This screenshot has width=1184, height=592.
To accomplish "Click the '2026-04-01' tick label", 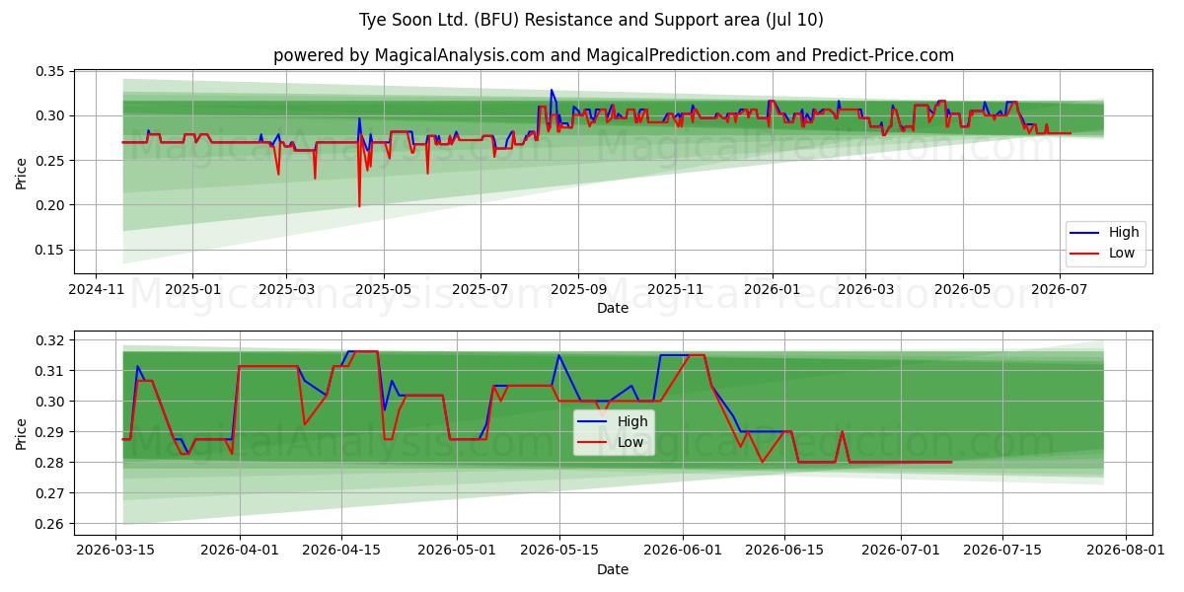I will coord(240,552).
